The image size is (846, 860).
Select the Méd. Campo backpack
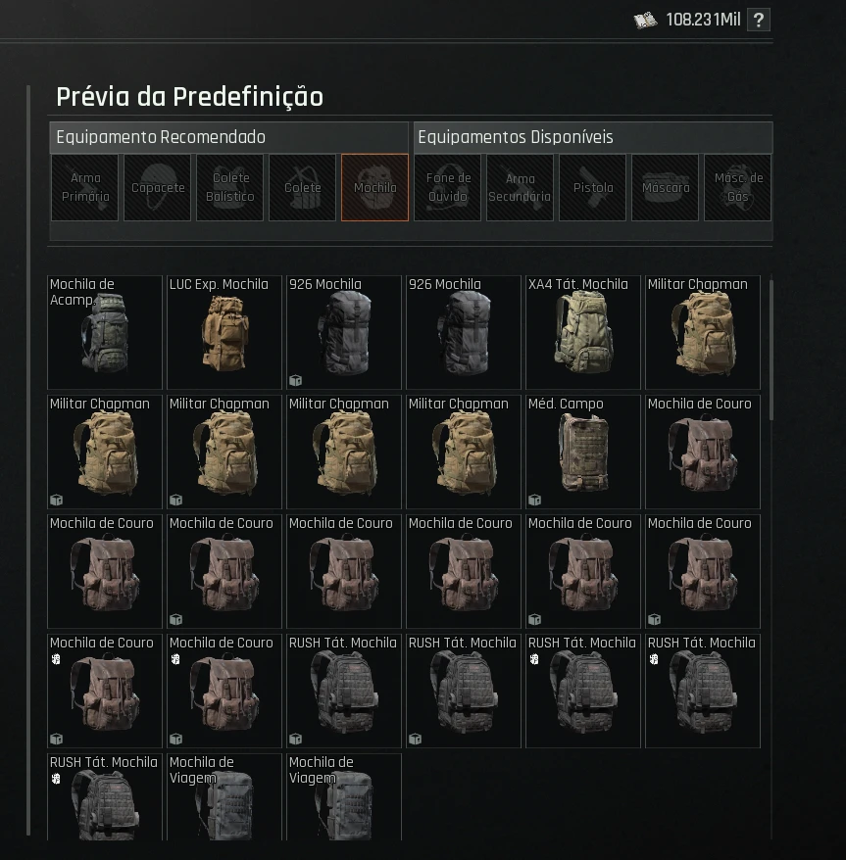point(583,452)
